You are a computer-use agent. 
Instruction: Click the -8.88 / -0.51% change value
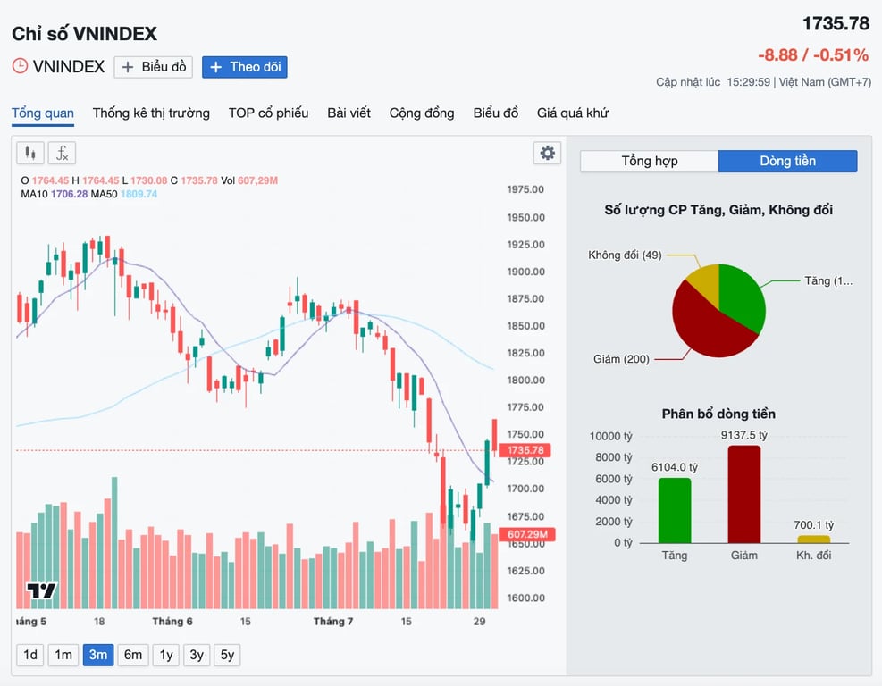813,54
